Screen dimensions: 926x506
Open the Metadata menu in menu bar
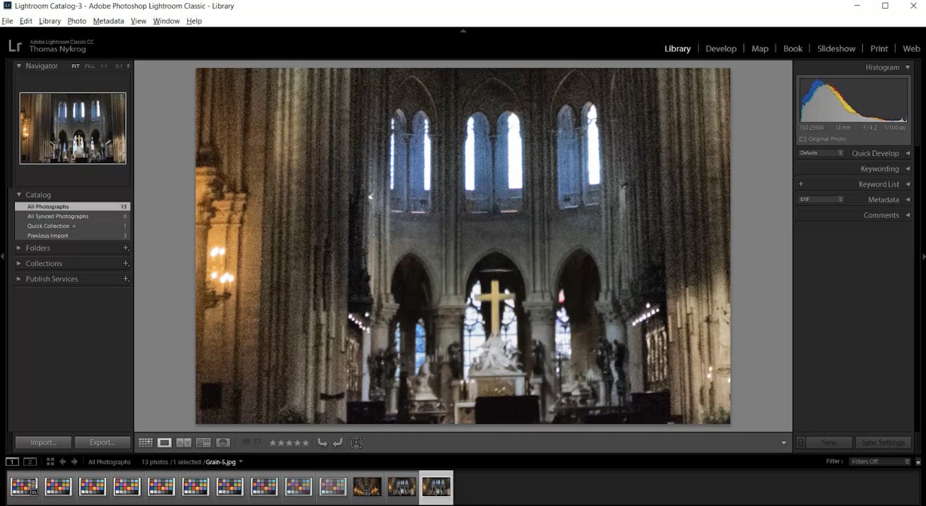click(x=108, y=21)
